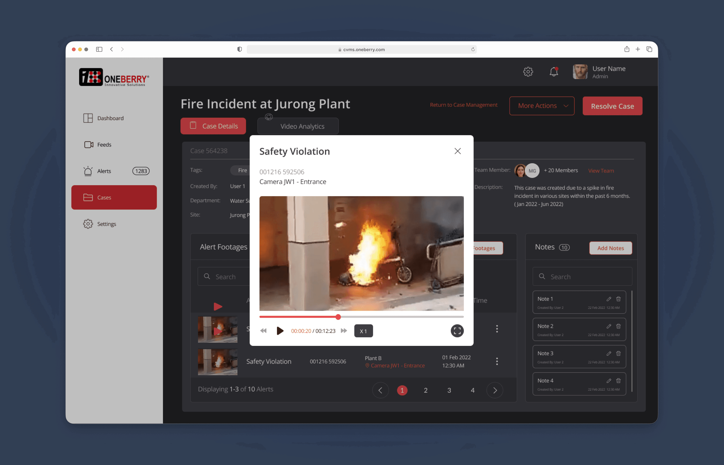This screenshot has width=724, height=465.
Task: Delete Note 4
Action: pos(619,381)
